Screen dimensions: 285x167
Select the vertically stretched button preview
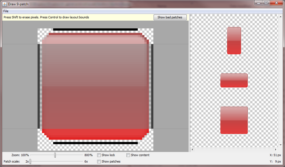coord(234,40)
